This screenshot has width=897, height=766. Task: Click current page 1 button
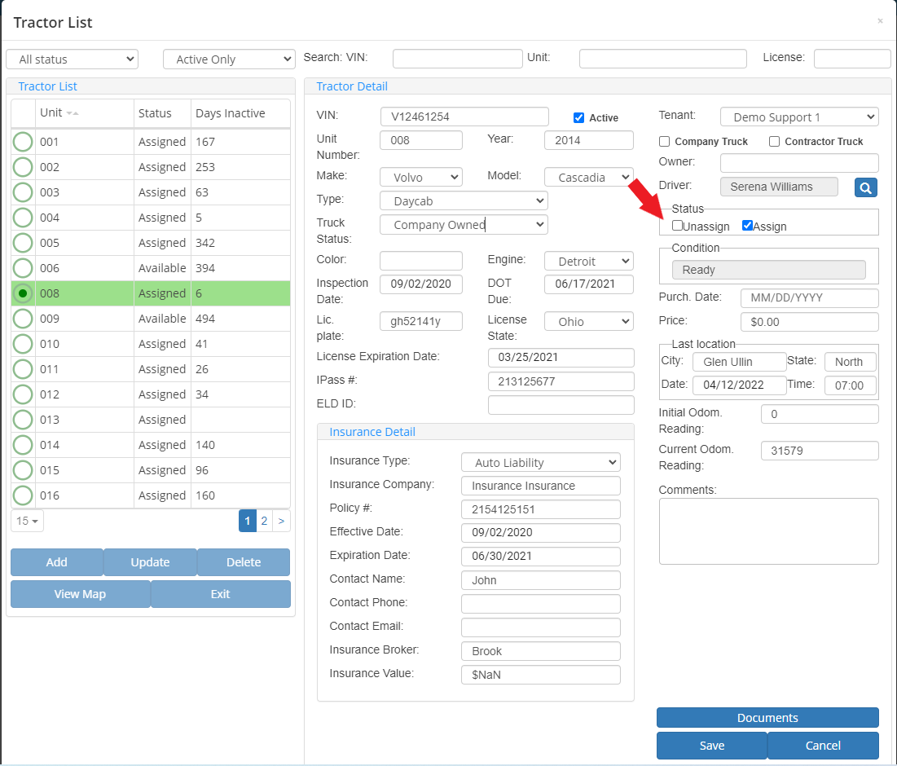tap(248, 521)
